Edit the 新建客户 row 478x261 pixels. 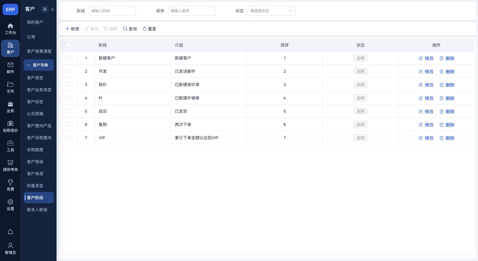[x=426, y=58]
